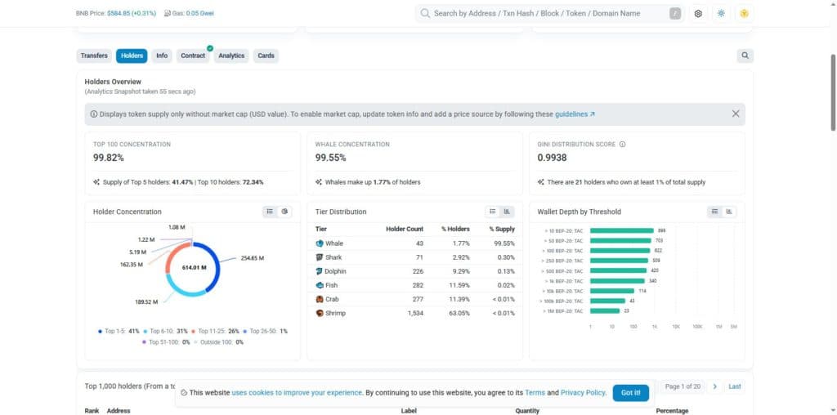The width and height of the screenshot is (837, 415).
Task: Click the green verified badge on Contract tab
Action: coord(210,48)
